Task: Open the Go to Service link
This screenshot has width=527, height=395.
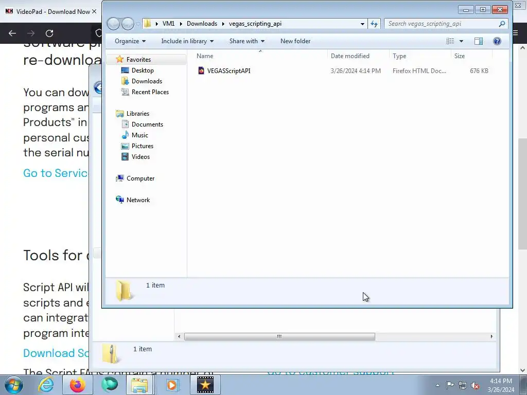Action: (x=56, y=173)
